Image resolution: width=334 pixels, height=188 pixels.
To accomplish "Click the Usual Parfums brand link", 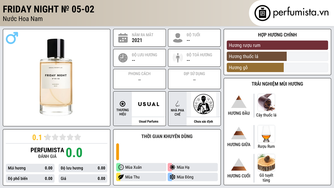I will [x=149, y=121].
